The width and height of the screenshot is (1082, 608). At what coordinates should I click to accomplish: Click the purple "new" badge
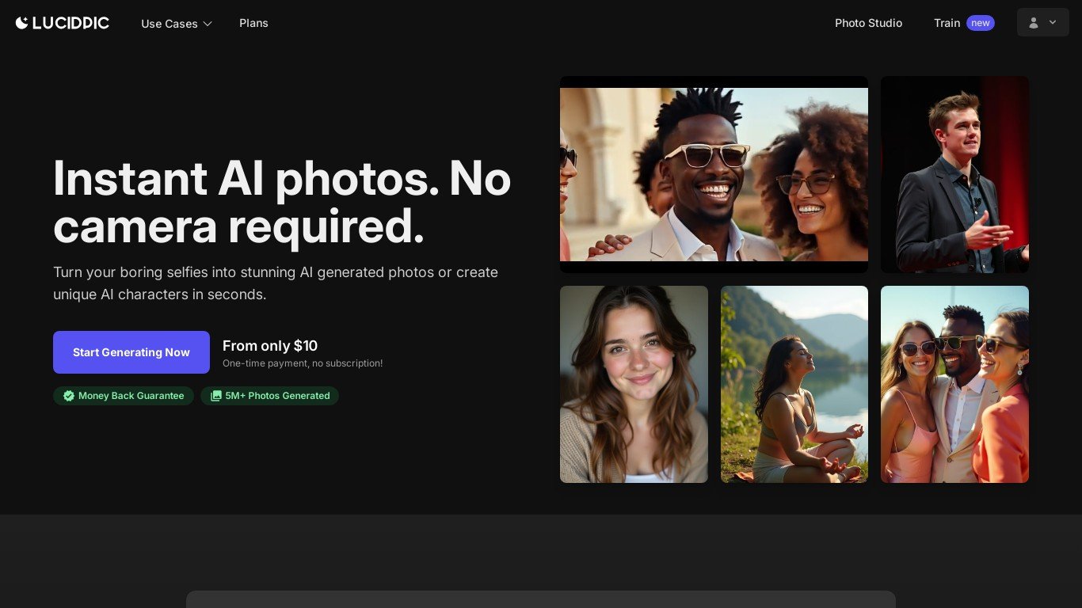(981, 23)
